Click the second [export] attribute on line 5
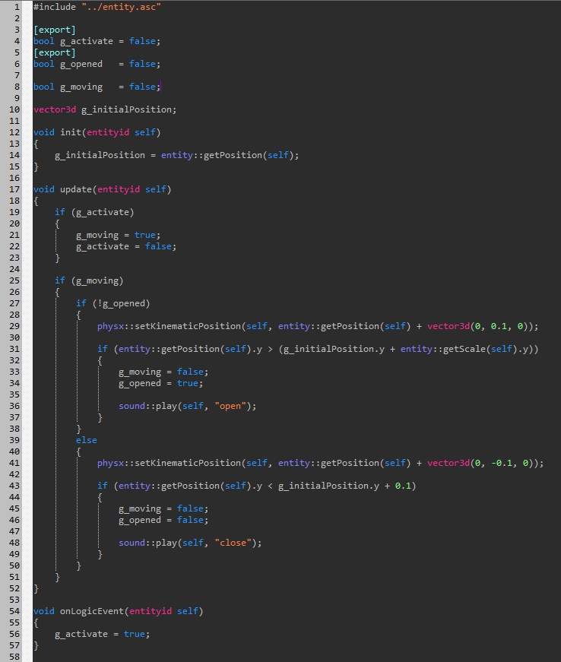This screenshot has width=561, height=662. 55,52
